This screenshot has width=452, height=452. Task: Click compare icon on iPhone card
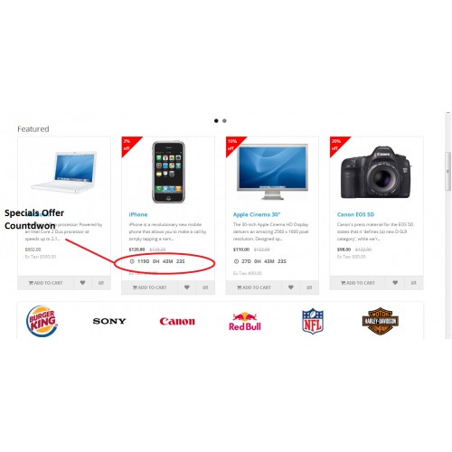click(x=205, y=287)
